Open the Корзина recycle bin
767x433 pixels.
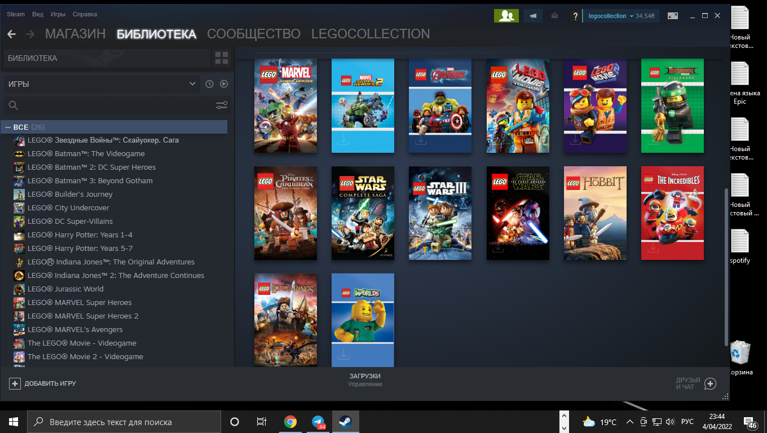click(x=740, y=357)
